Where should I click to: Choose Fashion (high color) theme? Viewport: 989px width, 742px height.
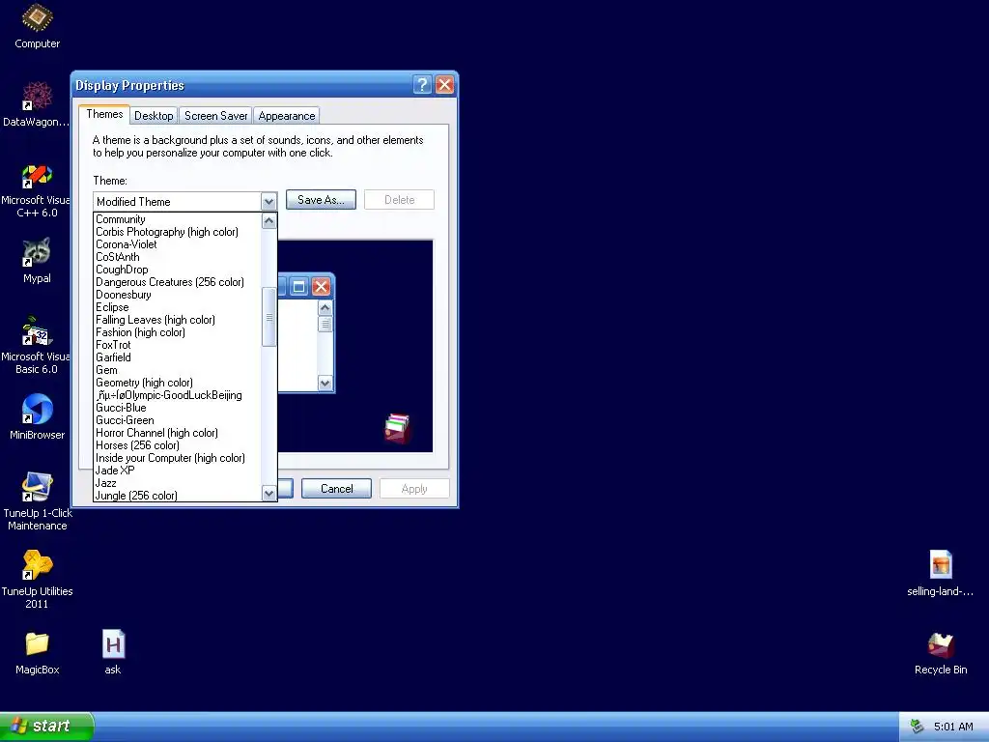tap(178, 332)
